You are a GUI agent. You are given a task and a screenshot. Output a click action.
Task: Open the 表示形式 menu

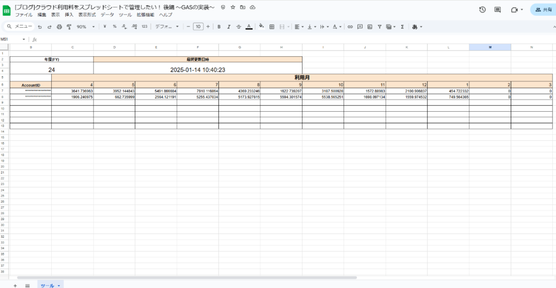tap(87, 15)
